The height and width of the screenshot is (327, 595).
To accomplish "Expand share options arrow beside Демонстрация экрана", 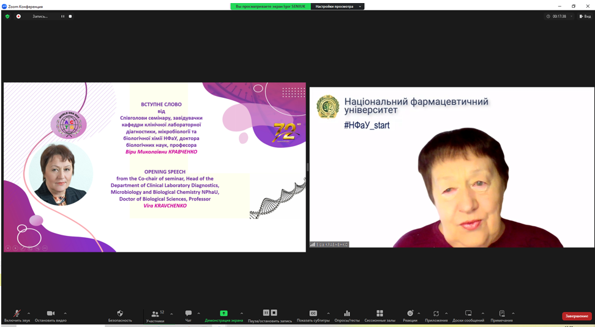I will [x=242, y=314].
